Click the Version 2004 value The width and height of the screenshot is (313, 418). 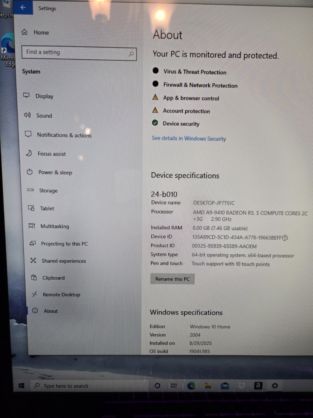(195, 335)
